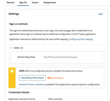110x101 pixels.
Task: Click the orange arrow annotation
Action: point(55,78)
